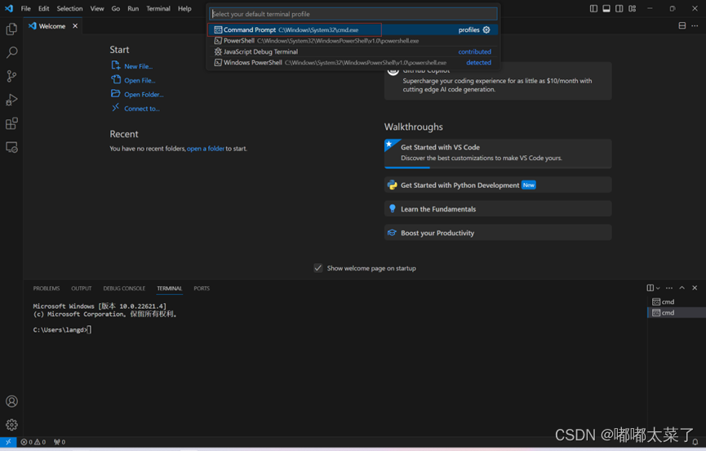Open Get Started with VS Code walkthrough

coord(498,153)
